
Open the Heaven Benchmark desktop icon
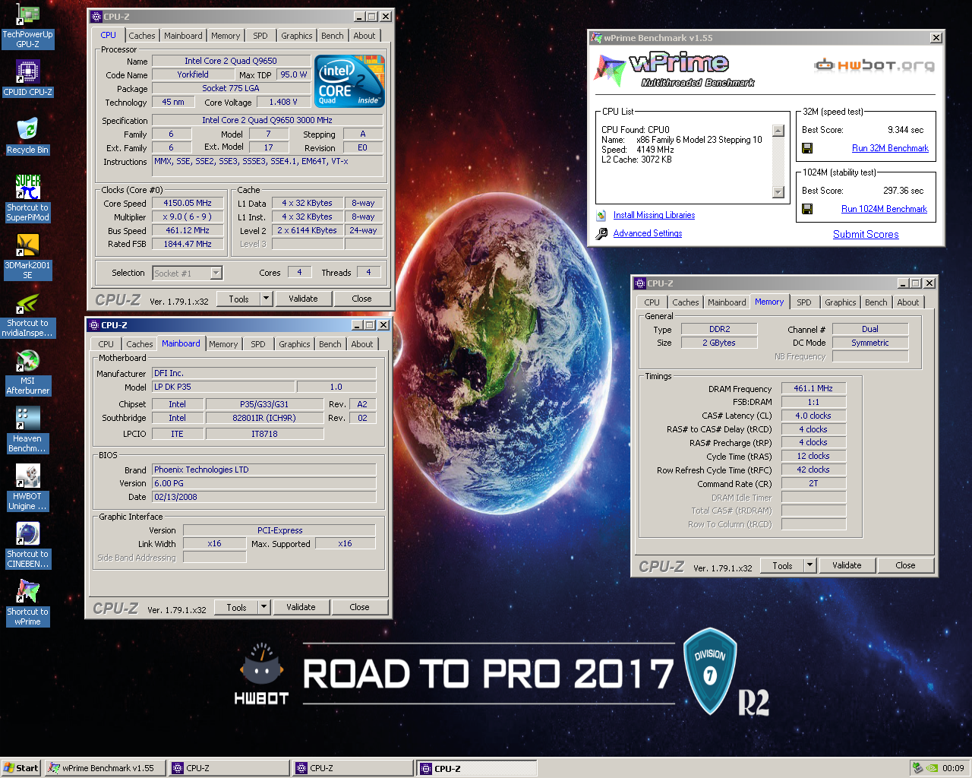point(27,430)
